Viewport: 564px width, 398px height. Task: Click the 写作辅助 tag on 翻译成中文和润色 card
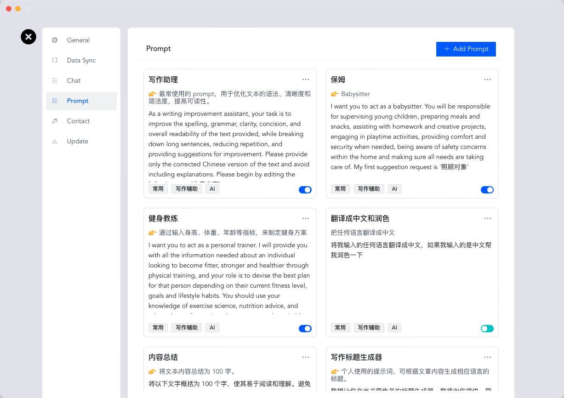coord(369,328)
